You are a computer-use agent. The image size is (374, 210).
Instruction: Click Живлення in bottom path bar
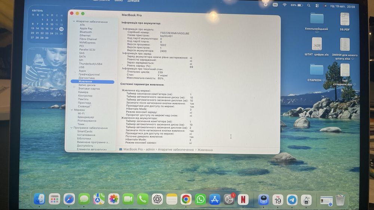[205, 150]
